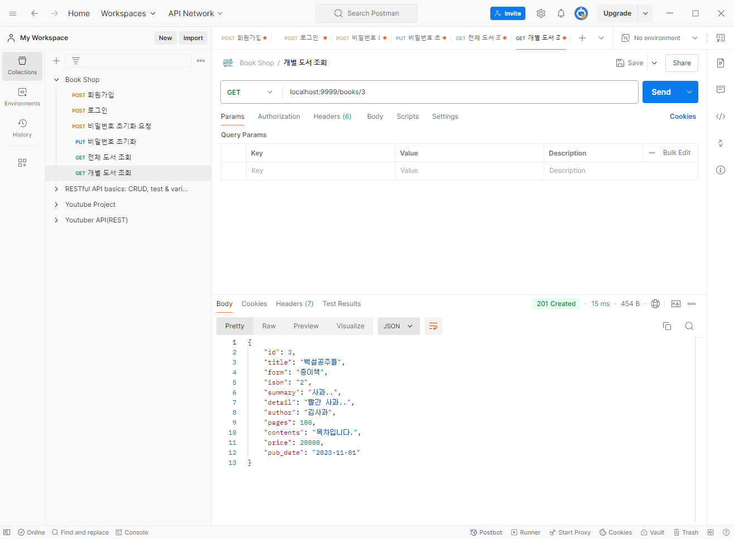Open No environment selector

coord(659,38)
